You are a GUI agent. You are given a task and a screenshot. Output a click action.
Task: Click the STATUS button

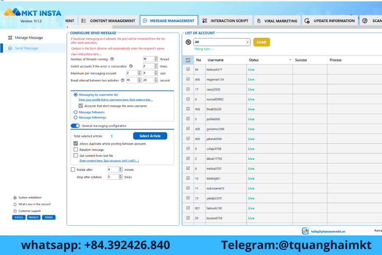tap(19, 218)
